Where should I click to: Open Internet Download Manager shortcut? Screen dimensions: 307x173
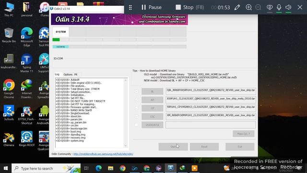[27, 89]
